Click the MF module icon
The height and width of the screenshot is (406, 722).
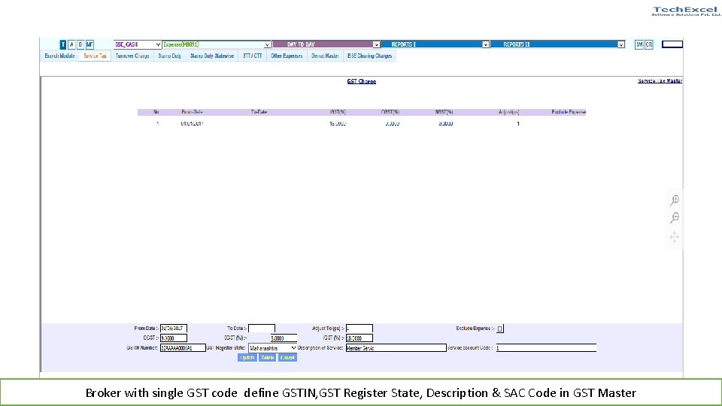pos(89,44)
